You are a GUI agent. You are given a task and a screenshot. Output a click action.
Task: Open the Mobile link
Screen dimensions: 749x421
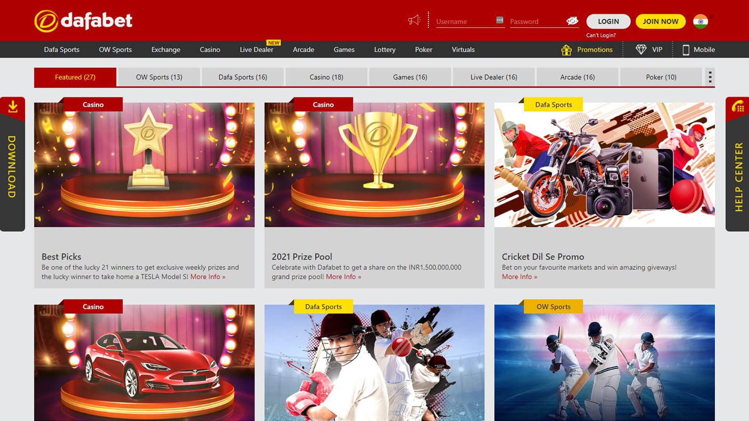704,50
